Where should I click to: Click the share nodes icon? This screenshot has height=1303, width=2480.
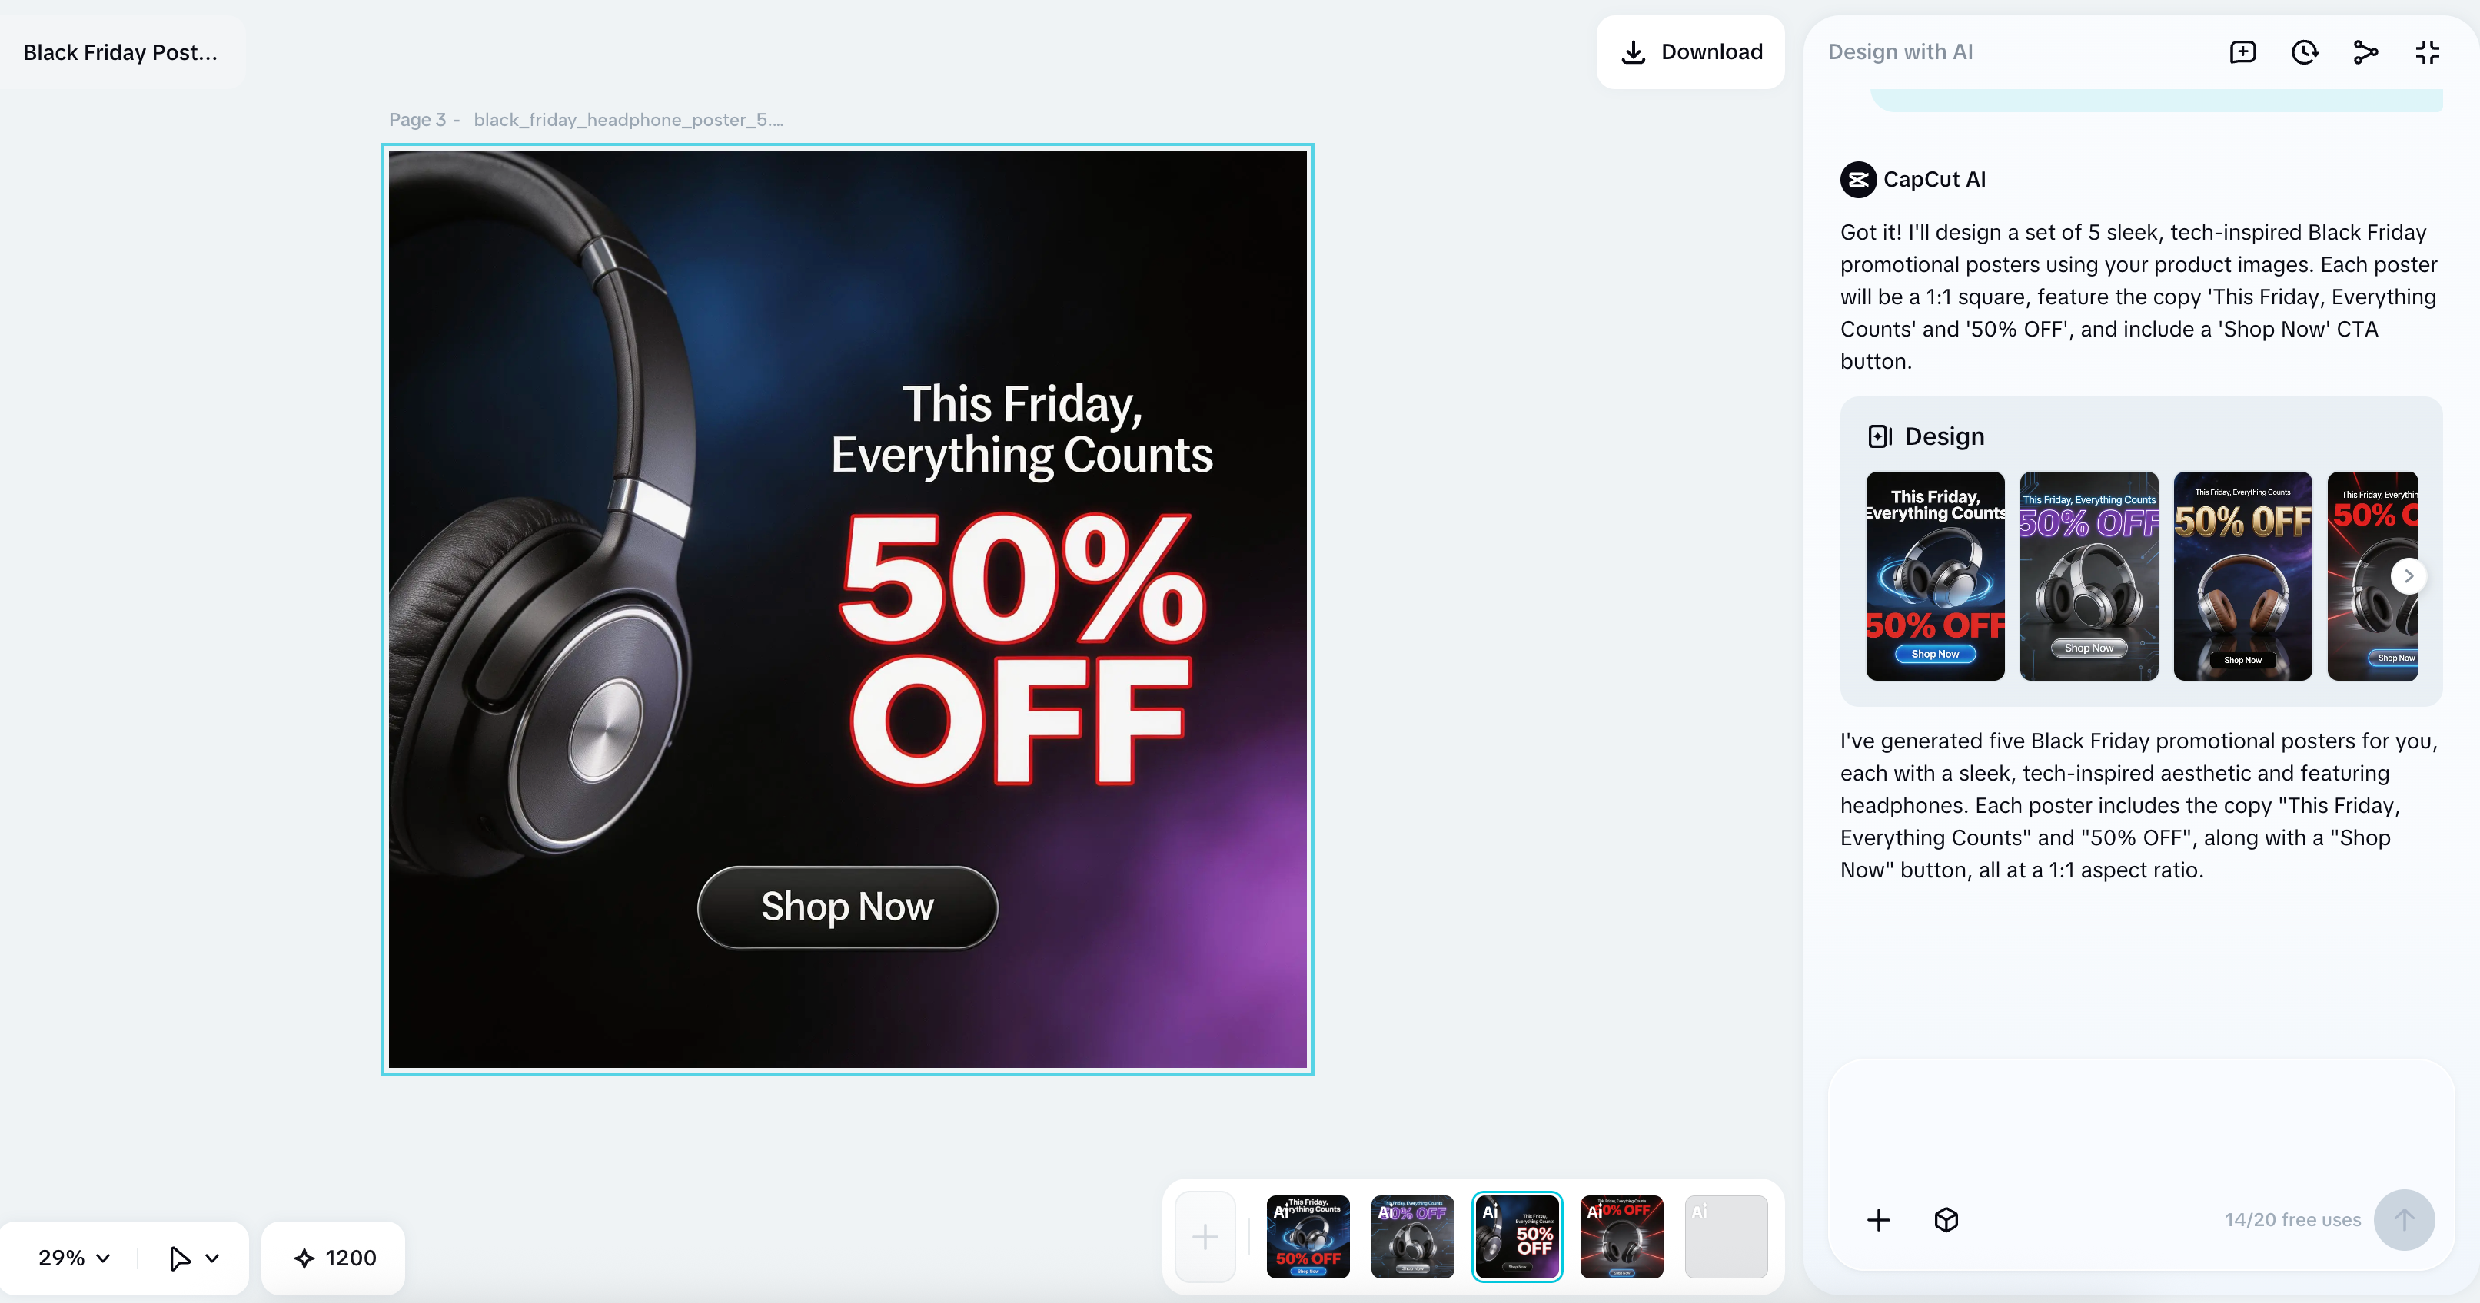click(x=2365, y=52)
